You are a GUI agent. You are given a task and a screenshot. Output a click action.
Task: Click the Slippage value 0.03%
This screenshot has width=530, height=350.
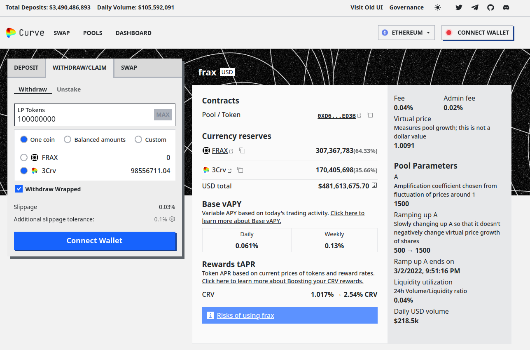167,207
